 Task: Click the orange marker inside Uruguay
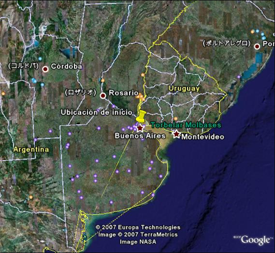[x=175, y=119]
